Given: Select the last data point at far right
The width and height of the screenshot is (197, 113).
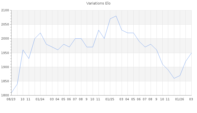Looking at the screenshot, I should pyautogui.click(x=191, y=53).
